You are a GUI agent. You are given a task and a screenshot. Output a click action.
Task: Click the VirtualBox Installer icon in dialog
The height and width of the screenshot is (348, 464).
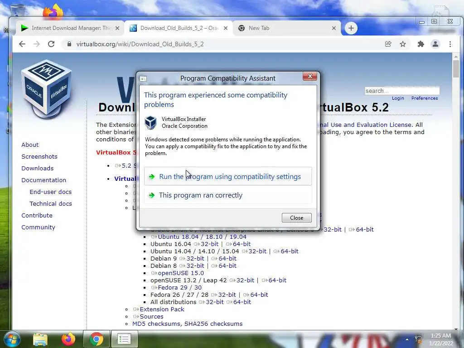click(x=150, y=122)
